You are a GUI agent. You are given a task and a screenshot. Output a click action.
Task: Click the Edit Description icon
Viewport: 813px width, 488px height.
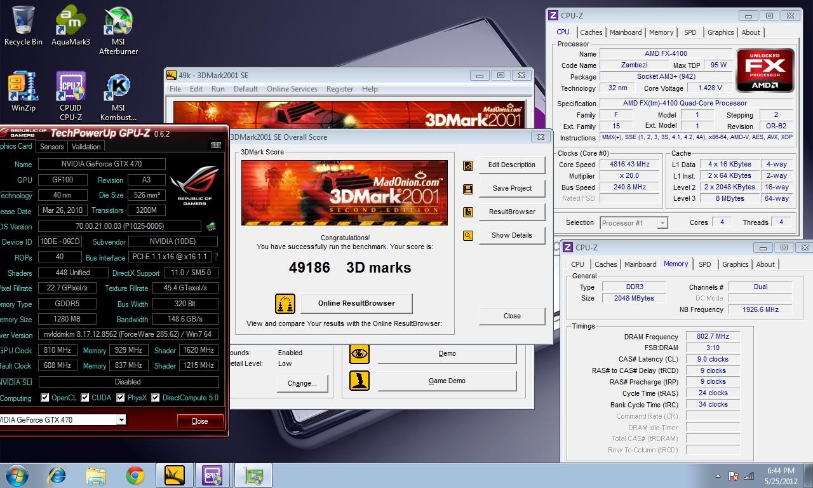click(x=468, y=165)
